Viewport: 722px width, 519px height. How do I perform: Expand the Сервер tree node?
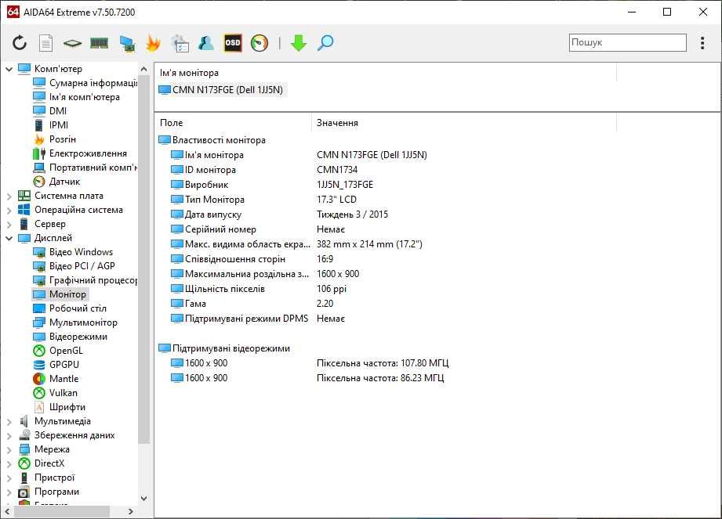click(9, 225)
